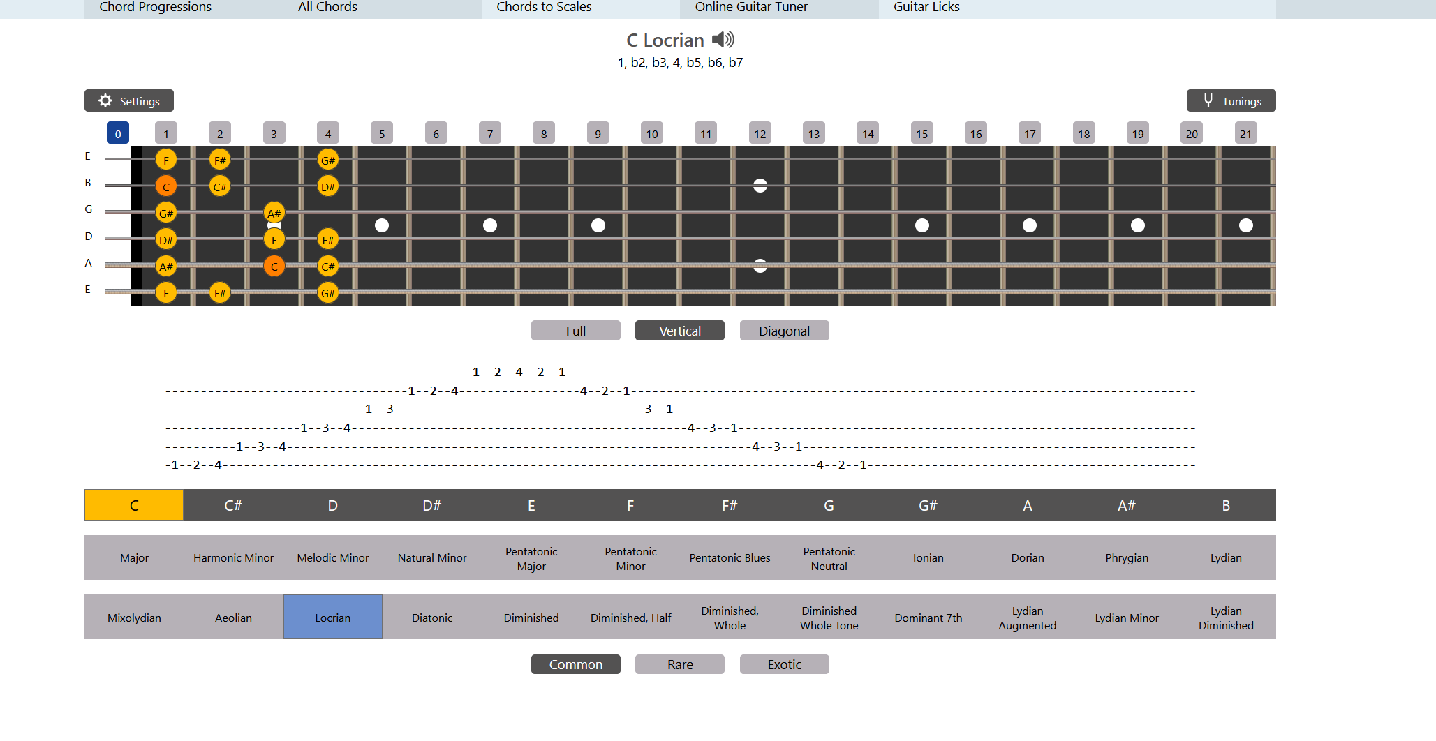Image resolution: width=1436 pixels, height=741 pixels.
Task: Choose the Lydian Augmented scale
Action: click(x=1028, y=617)
